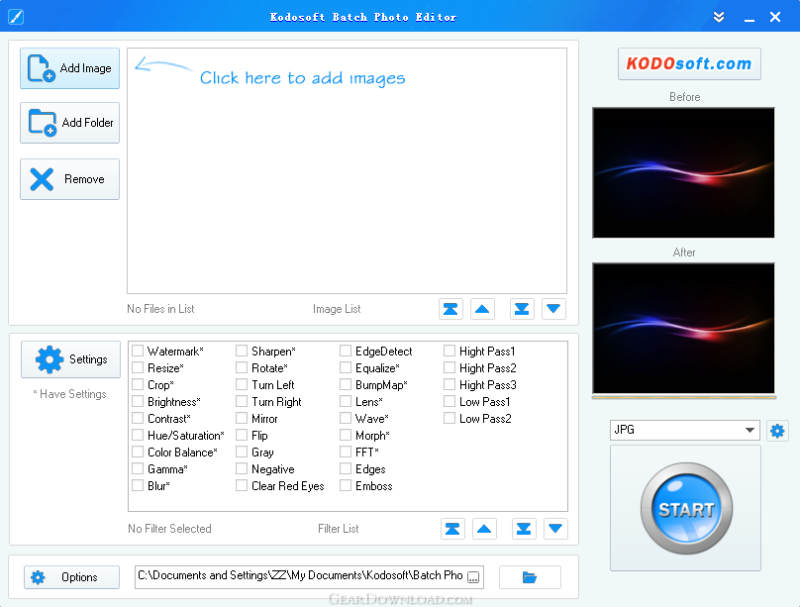
Task: Open the Options dialog
Action: pos(72,577)
